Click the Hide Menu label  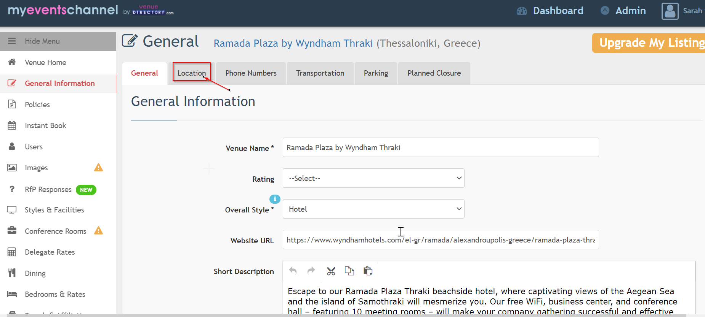point(42,41)
